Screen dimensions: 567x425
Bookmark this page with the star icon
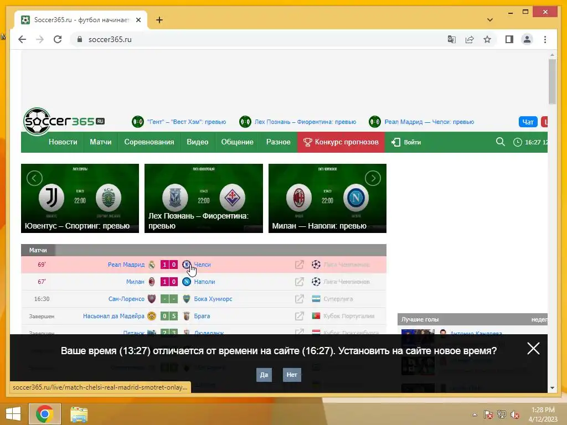click(487, 39)
